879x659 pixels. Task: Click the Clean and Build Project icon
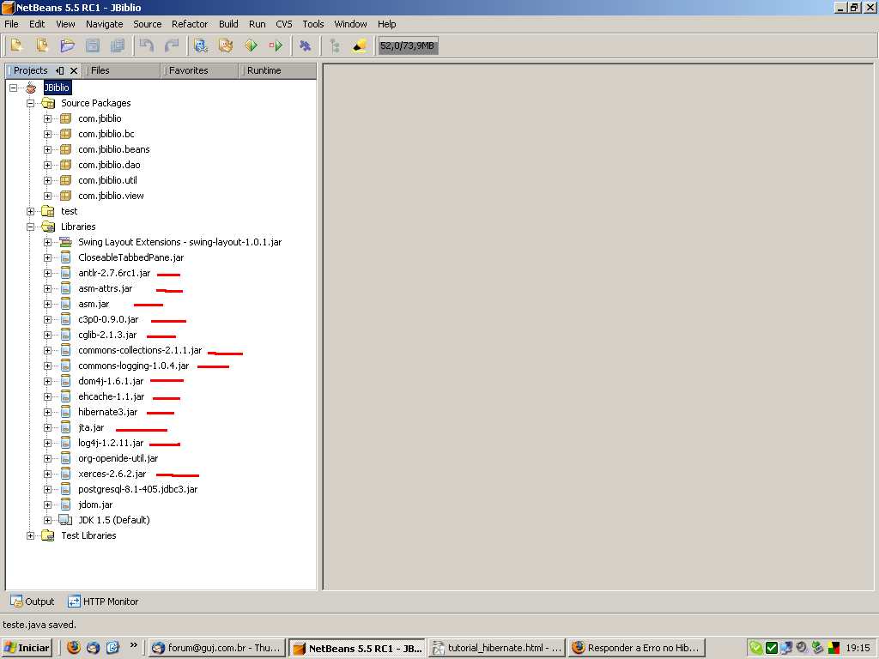226,45
